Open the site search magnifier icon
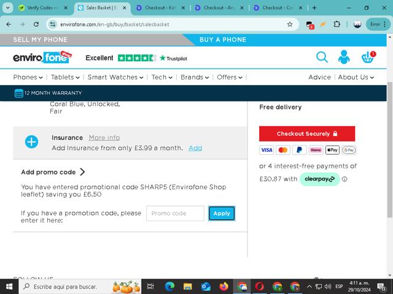 322,57
